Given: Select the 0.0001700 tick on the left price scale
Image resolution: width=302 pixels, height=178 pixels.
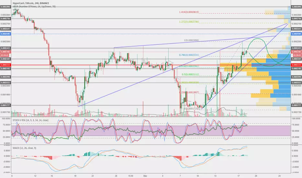Looking at the screenshot, I should point(6,112).
